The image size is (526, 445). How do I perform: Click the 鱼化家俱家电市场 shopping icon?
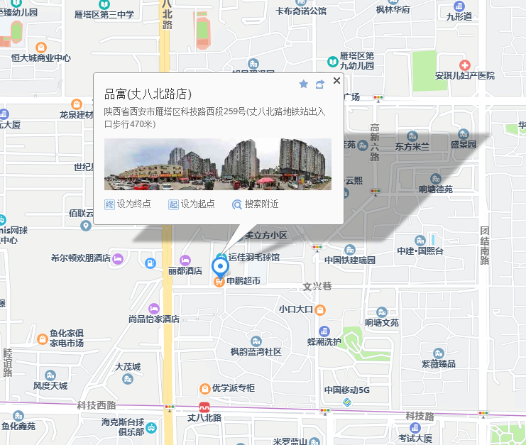tap(43, 339)
